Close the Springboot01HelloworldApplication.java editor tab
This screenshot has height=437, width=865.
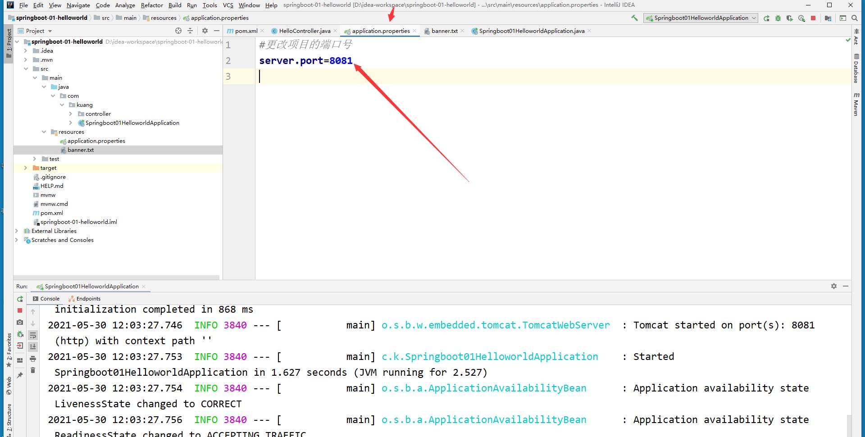[x=589, y=31]
